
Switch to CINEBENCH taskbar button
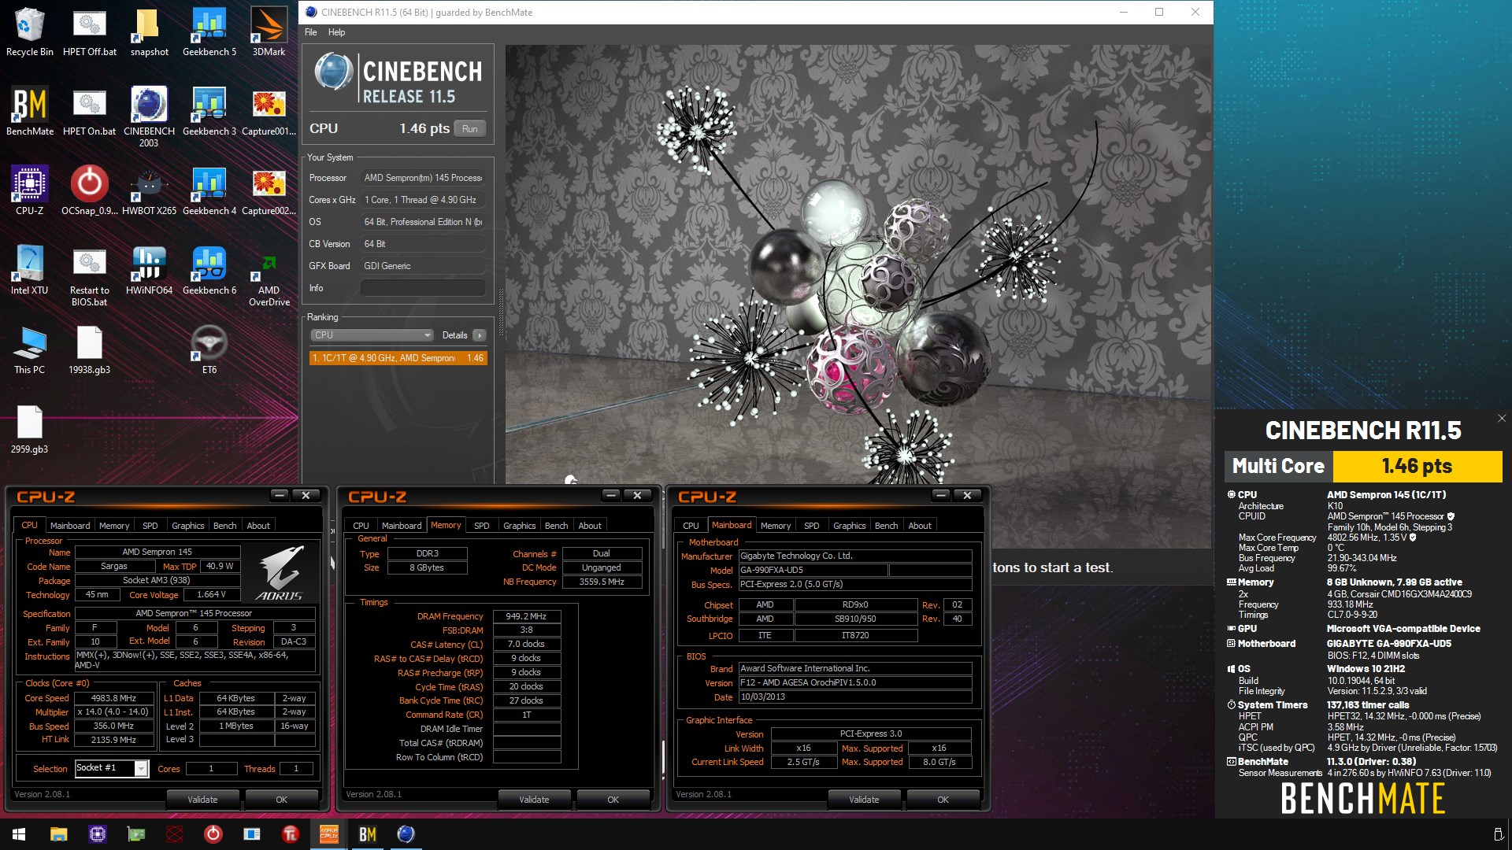pos(406,834)
